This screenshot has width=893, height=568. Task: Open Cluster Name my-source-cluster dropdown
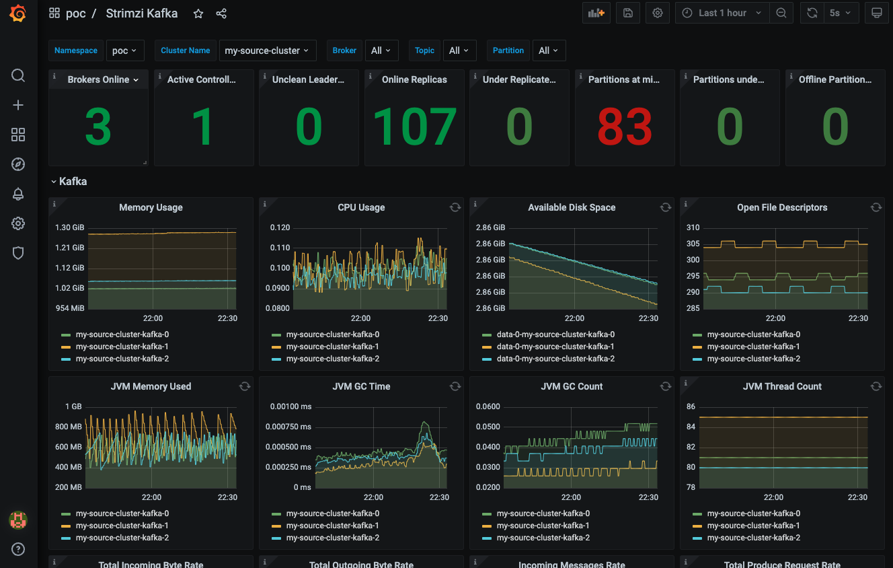coord(267,50)
